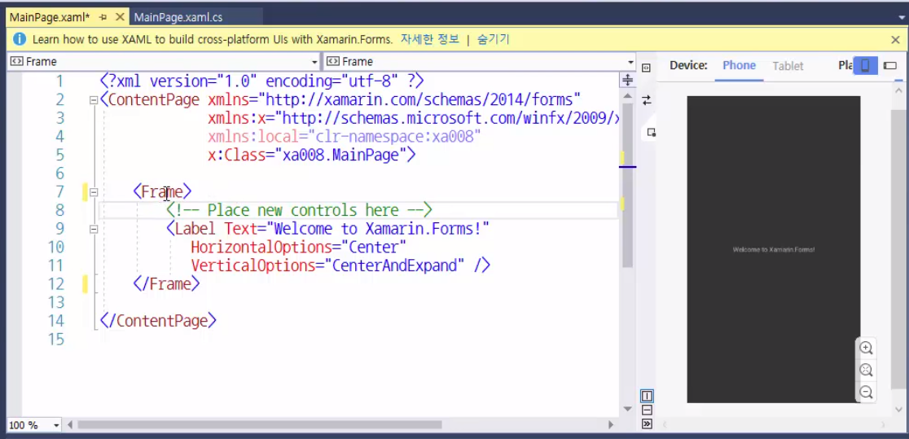Image resolution: width=909 pixels, height=439 pixels.
Task: Click editor horizontal scrollbar left arrow
Action: pyautogui.click(x=70, y=425)
